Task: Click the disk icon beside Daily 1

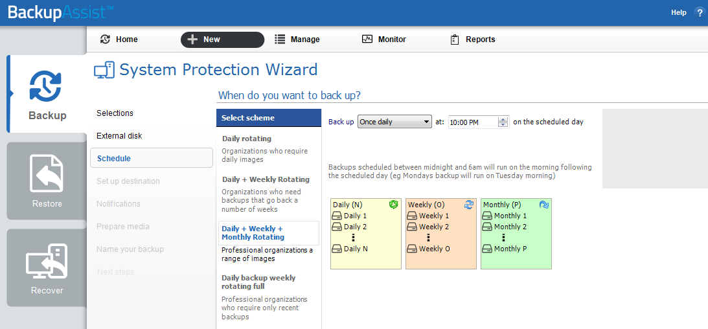Action: tap(337, 216)
